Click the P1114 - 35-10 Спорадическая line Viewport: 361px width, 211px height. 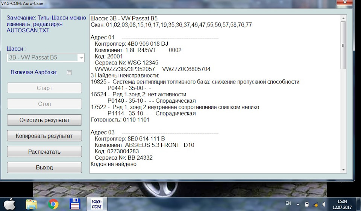(152, 114)
